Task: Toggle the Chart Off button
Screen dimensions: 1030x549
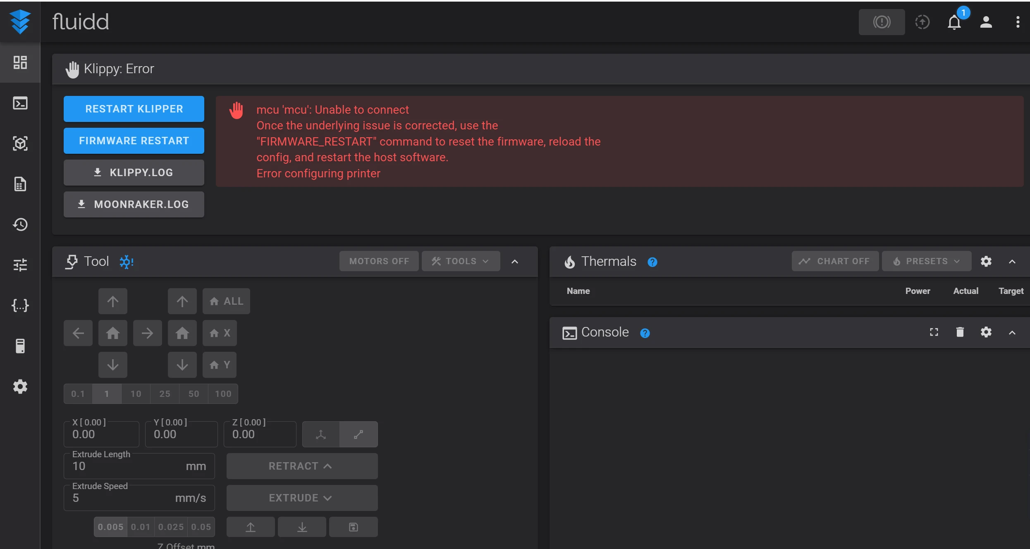Action: [x=835, y=261]
